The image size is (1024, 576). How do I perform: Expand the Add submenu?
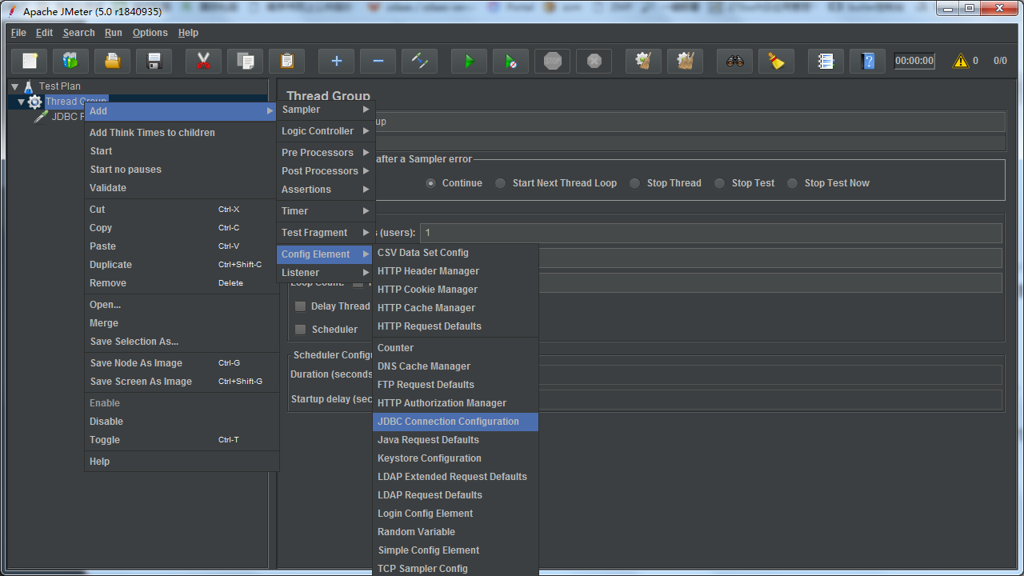click(181, 111)
